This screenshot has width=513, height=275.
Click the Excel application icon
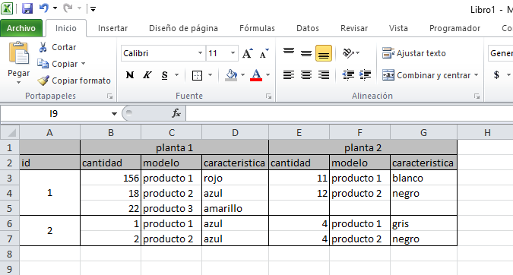[7, 8]
